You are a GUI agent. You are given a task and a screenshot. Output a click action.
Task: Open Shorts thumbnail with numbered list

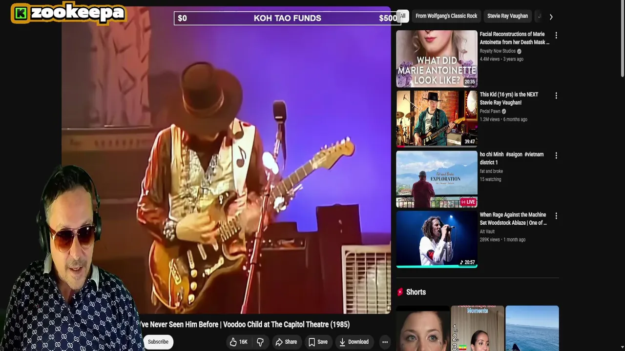[478, 328]
